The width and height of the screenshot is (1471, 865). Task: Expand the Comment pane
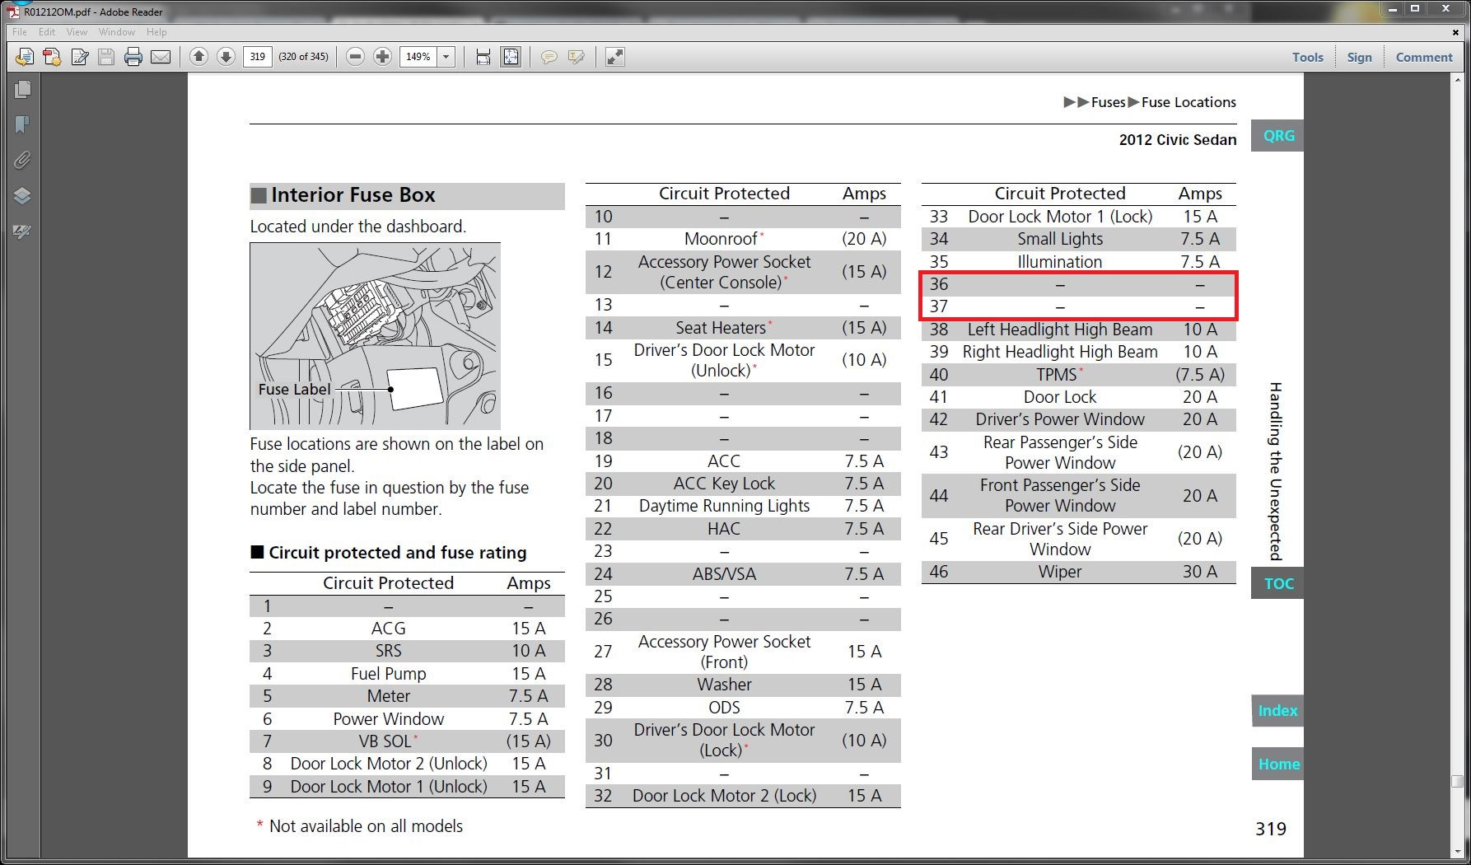(1423, 57)
